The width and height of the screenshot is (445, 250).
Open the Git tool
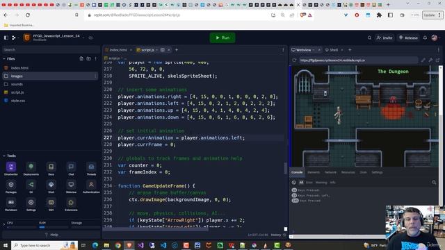(x=31, y=187)
